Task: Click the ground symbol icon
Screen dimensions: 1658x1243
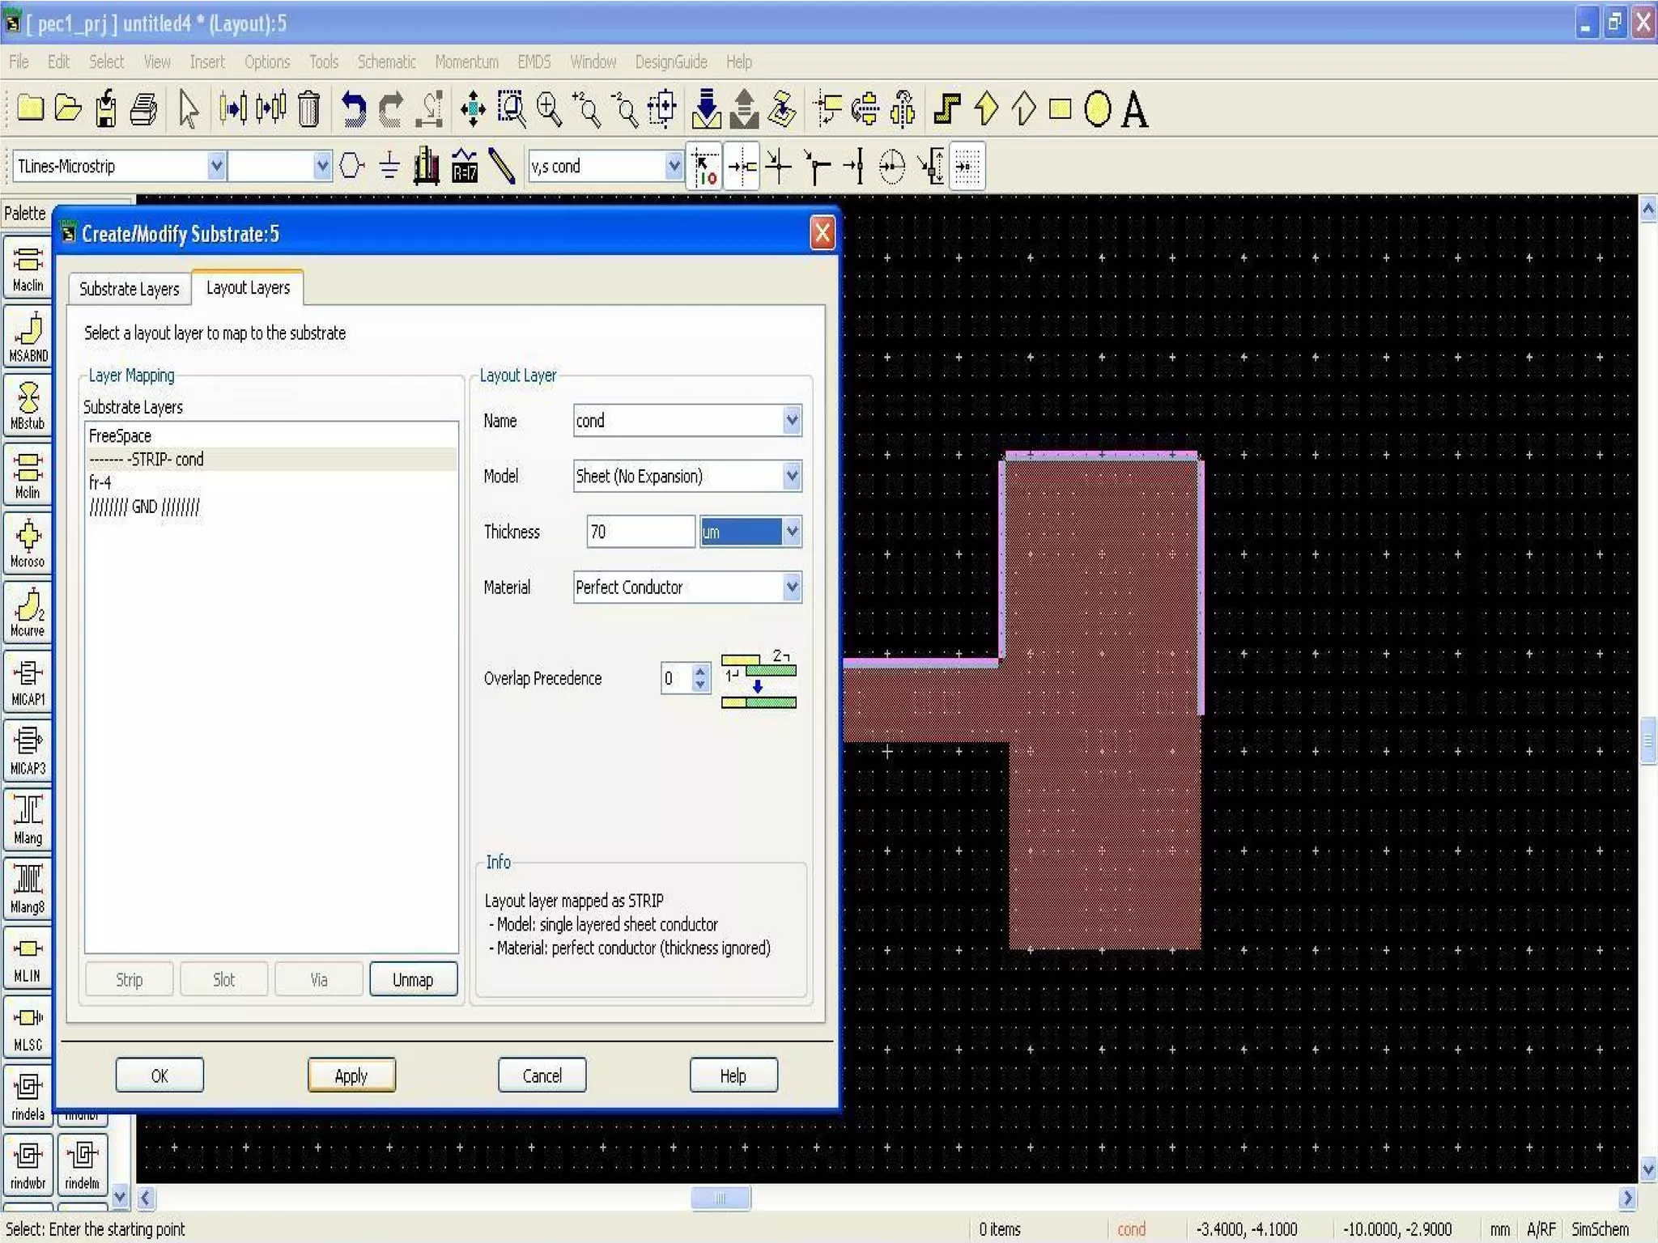Action: (x=389, y=166)
